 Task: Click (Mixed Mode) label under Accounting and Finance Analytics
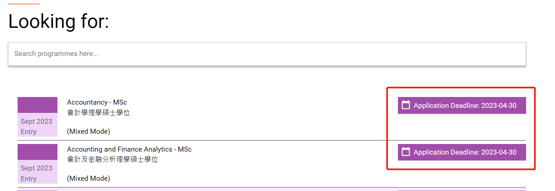(x=88, y=178)
